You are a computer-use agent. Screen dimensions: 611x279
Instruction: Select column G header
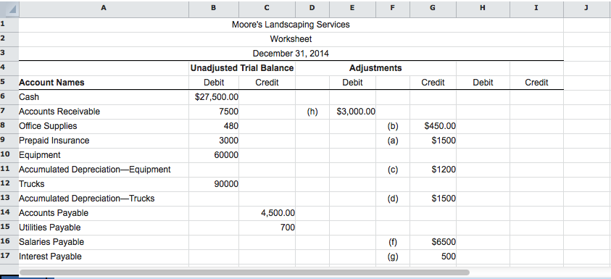point(433,8)
